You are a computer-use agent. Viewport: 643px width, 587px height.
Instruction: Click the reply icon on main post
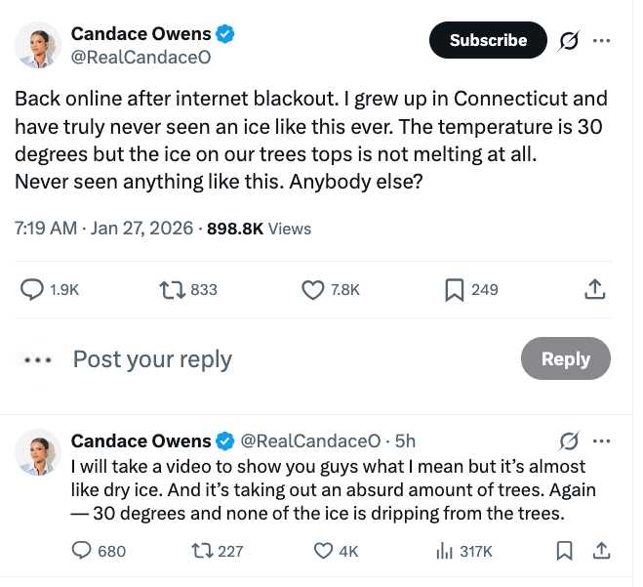(x=32, y=289)
